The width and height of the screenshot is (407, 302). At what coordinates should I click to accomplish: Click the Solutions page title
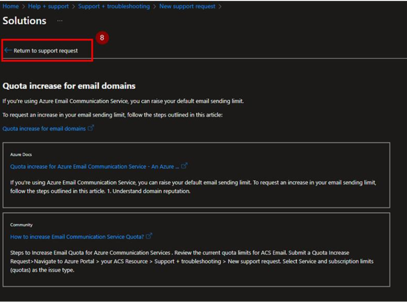tap(25, 21)
